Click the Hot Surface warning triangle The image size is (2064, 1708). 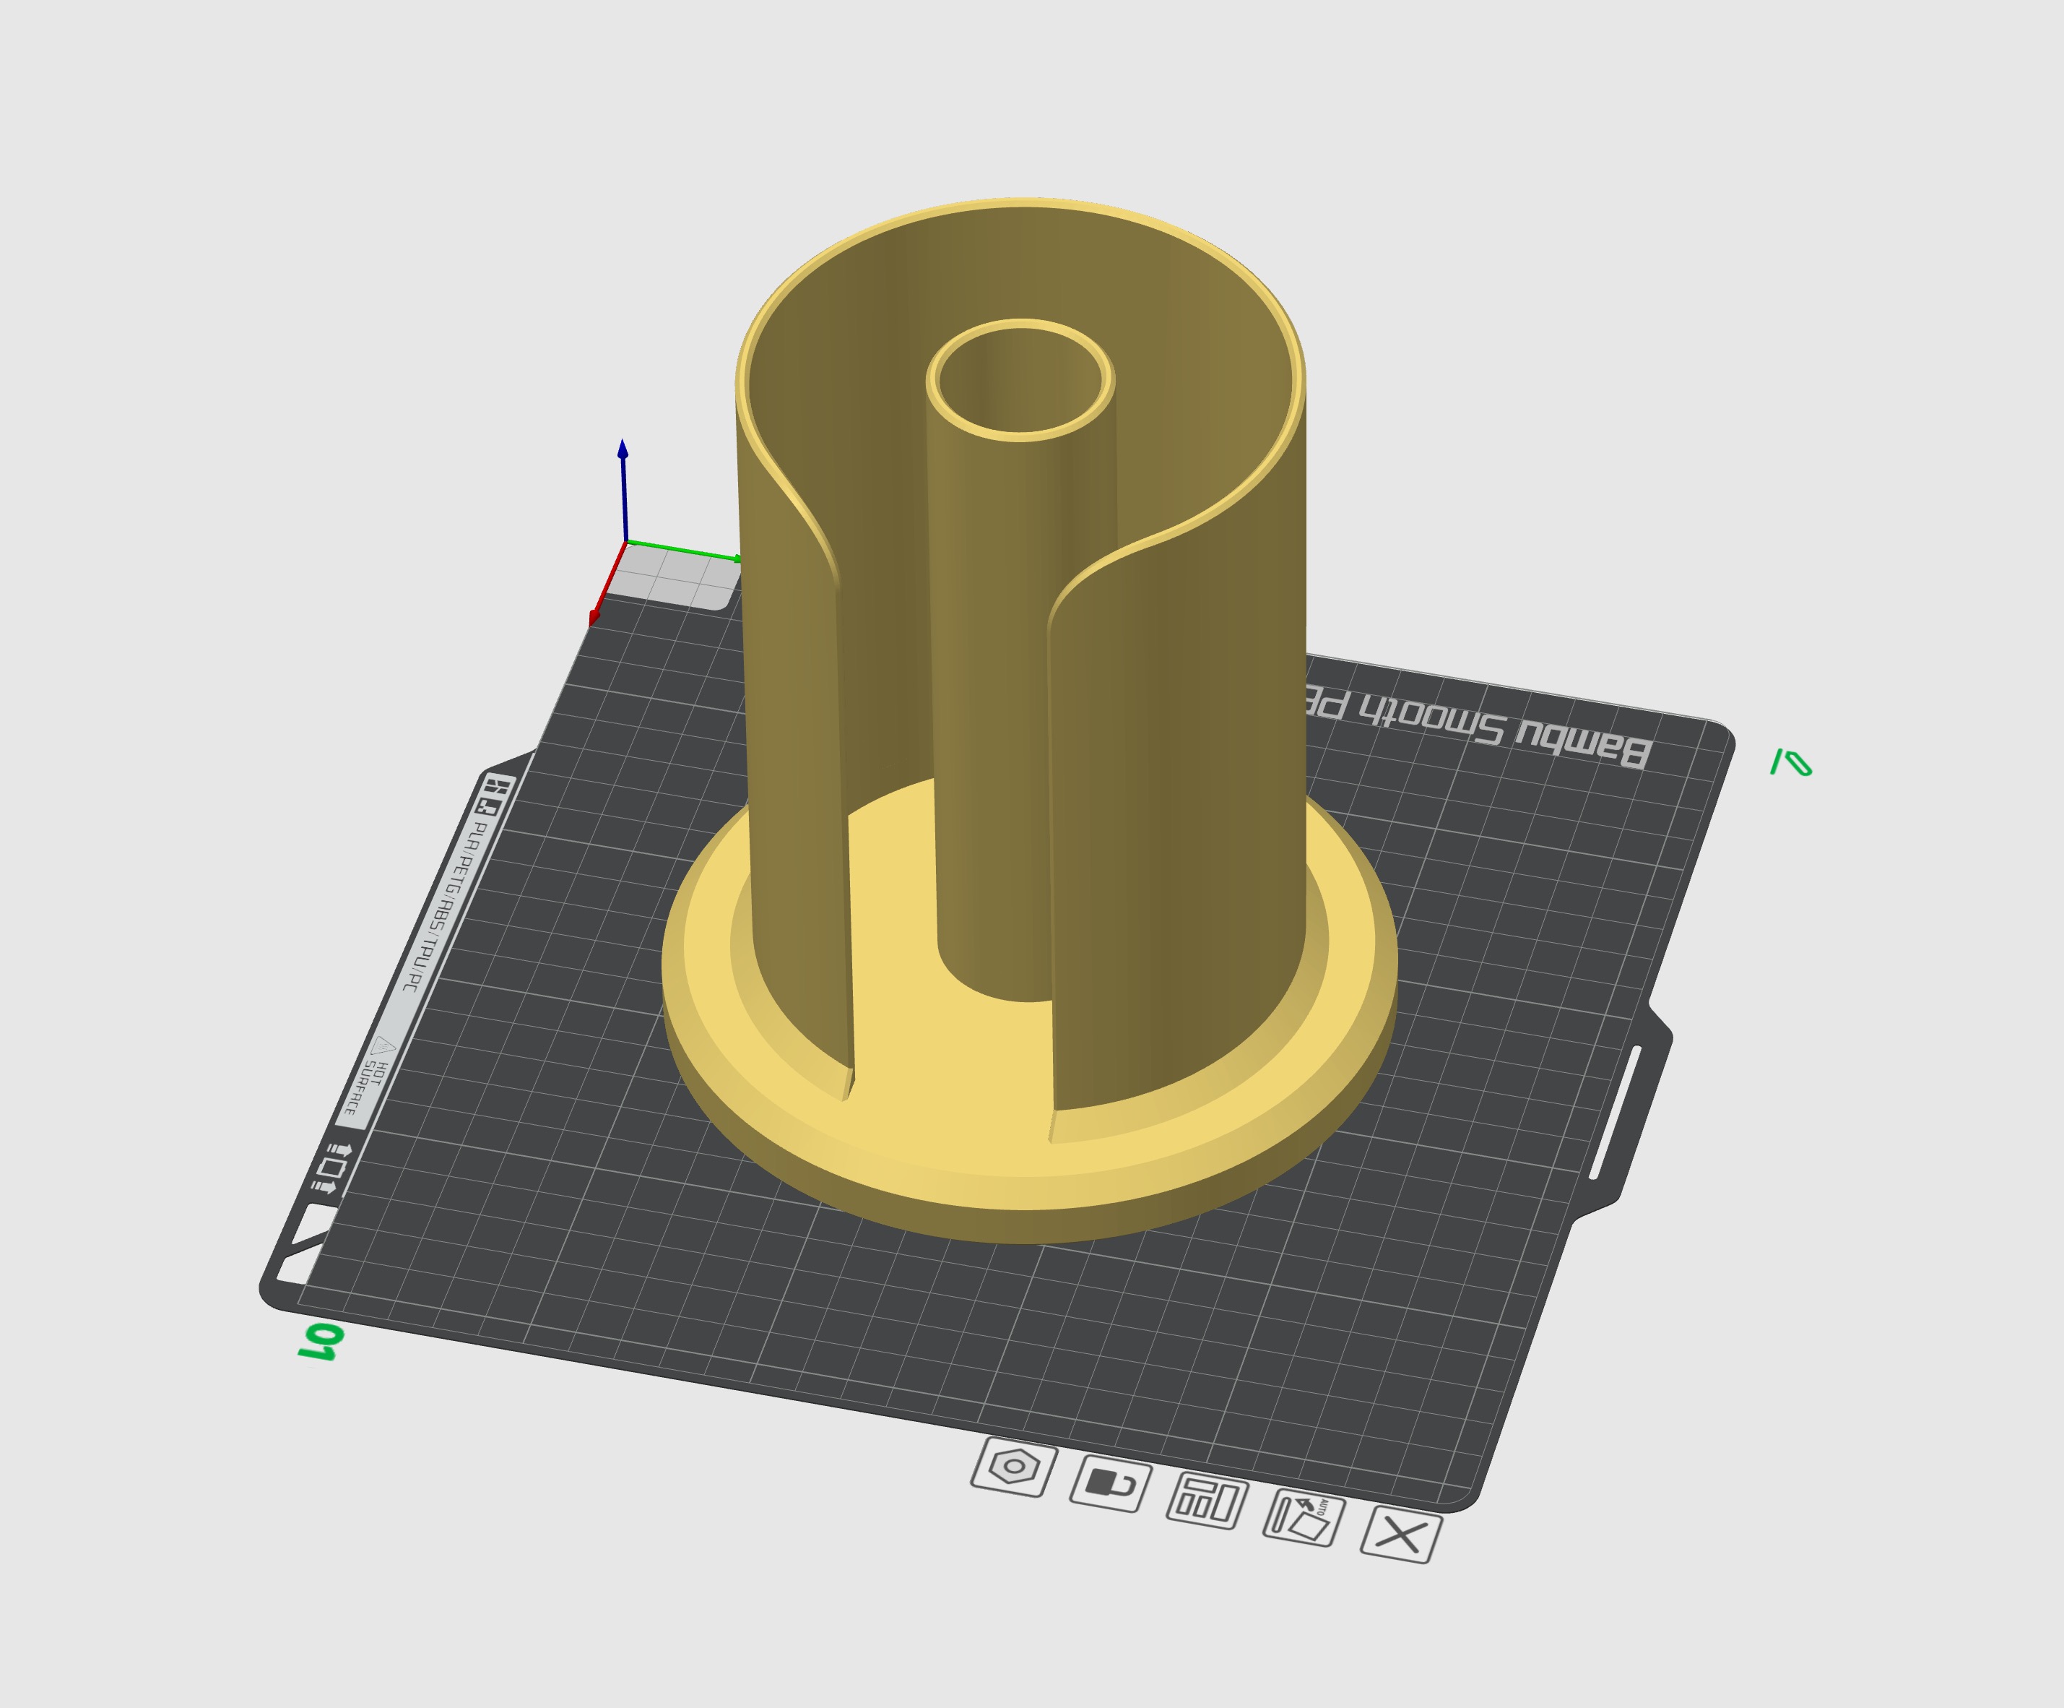coord(383,1046)
